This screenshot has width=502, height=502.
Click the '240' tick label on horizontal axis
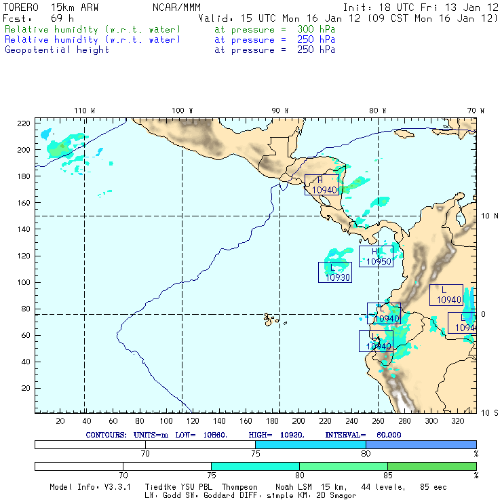[351, 421]
